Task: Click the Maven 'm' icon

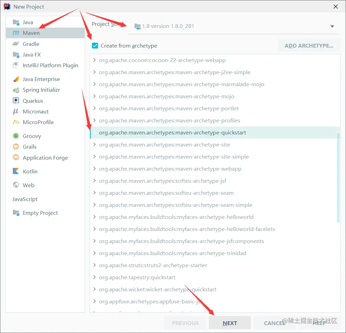Action: [16, 33]
